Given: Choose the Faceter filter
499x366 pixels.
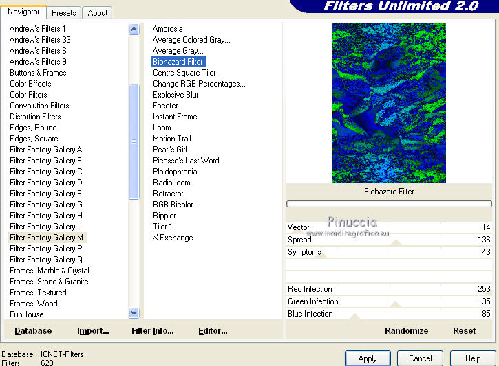Looking at the screenshot, I should (165, 106).
